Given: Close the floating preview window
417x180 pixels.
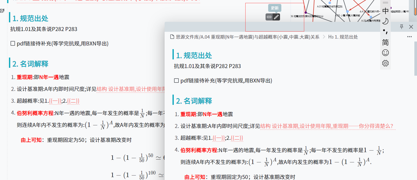Looking at the screenshot, I should (411, 27).
